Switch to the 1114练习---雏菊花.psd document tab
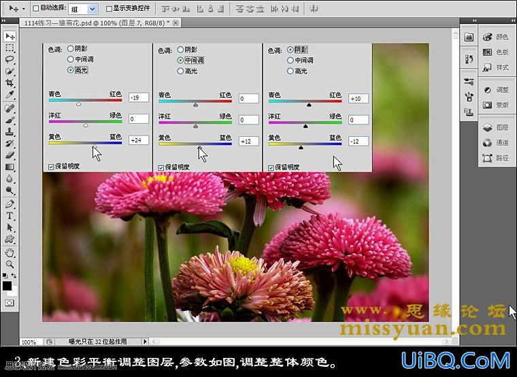Viewport: 517px width, 377px height. (x=97, y=23)
